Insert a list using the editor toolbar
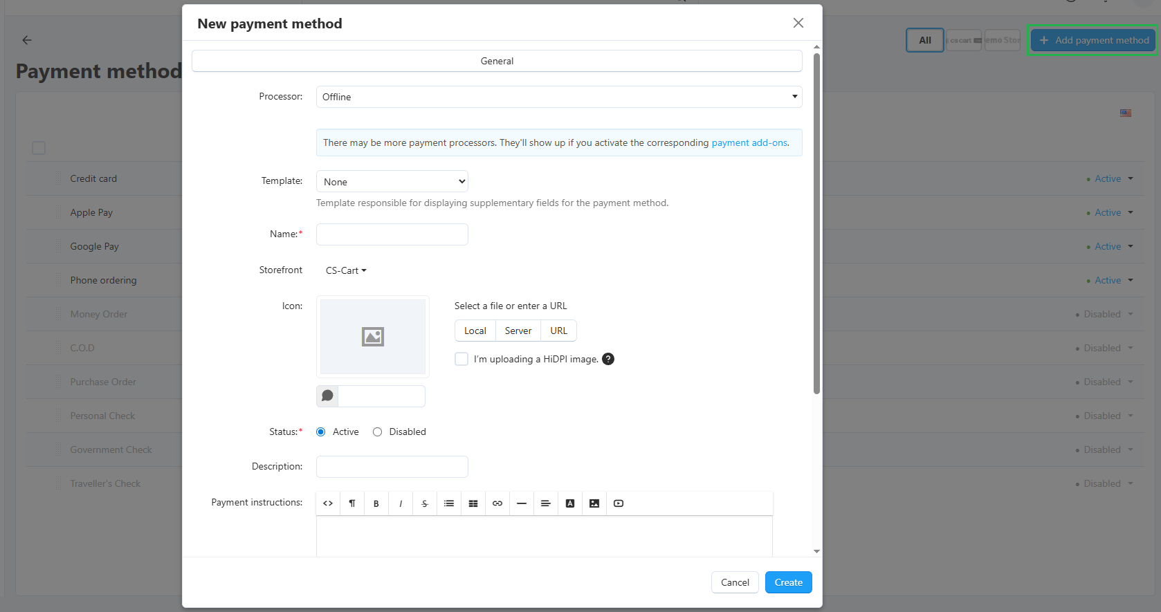This screenshot has width=1161, height=612. [x=449, y=503]
